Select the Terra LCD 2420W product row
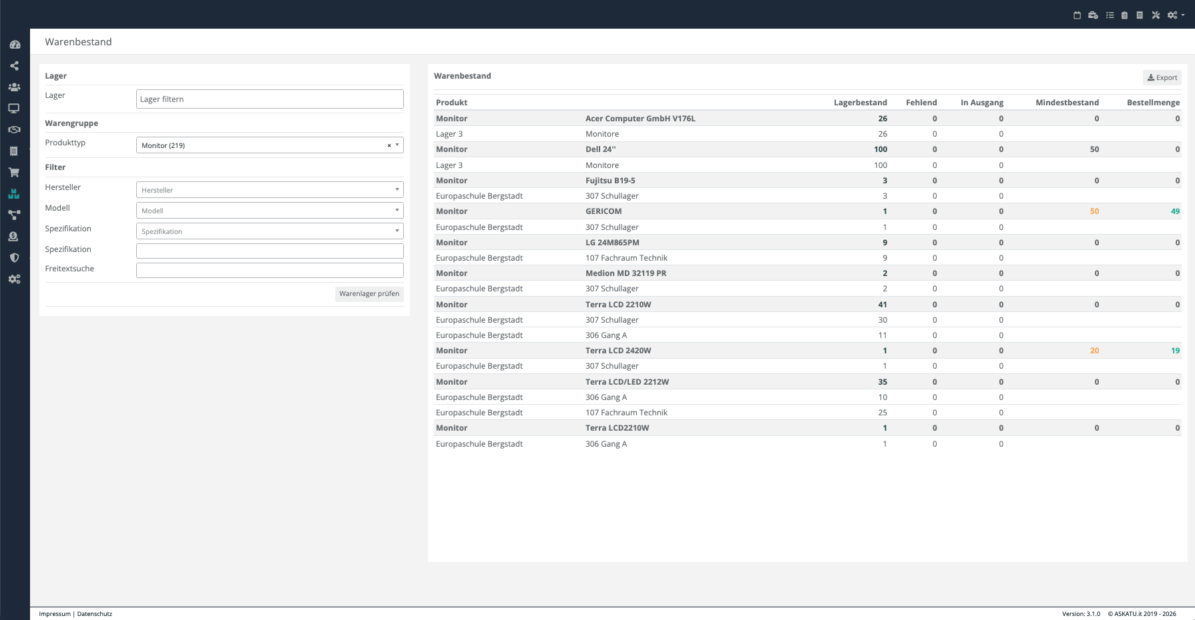 point(808,351)
